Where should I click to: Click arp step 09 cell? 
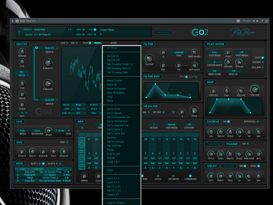pyautogui.click(x=145, y=139)
